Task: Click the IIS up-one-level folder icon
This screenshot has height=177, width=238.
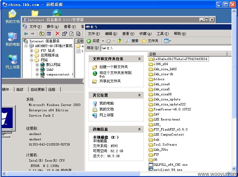Action: pyautogui.click(x=42, y=34)
